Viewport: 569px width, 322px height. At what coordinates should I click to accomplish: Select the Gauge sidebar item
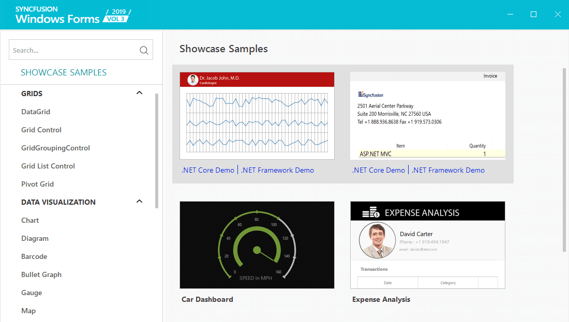point(32,293)
